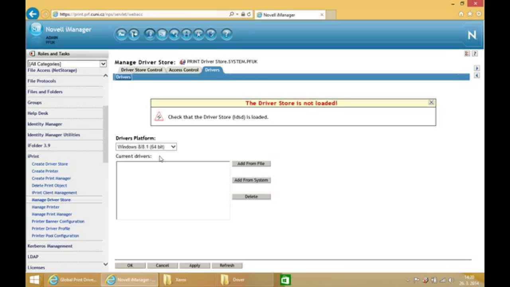
Task: Collapse the iPrint category
Action: click(x=33, y=156)
